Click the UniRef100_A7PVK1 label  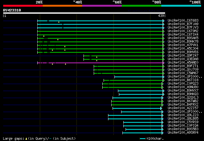pos(183,45)
